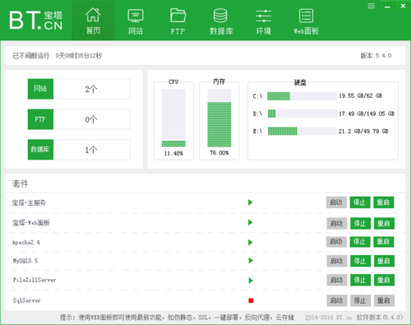Click 启动 for 宝塔-Web面板
411x325 pixels.
(x=337, y=223)
